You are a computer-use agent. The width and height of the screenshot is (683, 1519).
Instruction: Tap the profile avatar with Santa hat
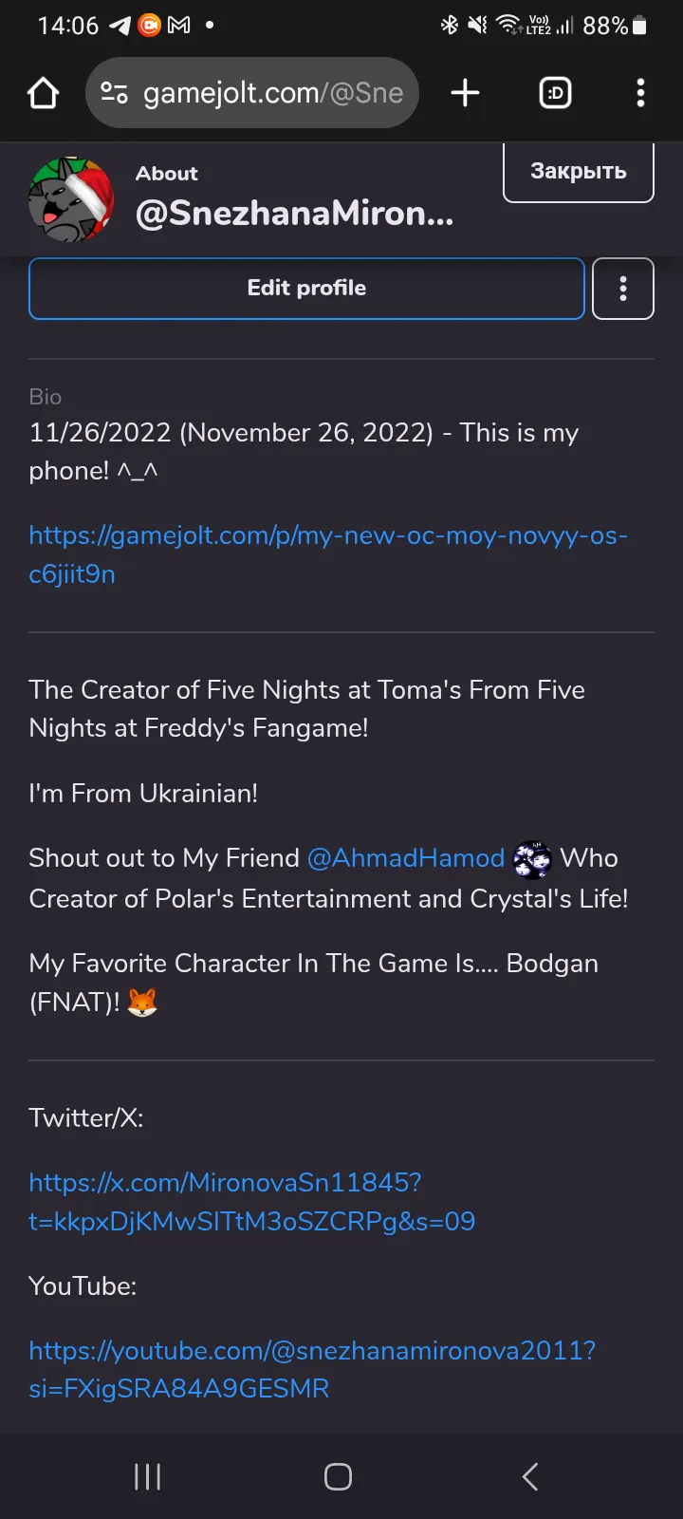pos(71,199)
